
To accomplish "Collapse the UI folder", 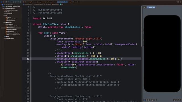I will (4, 15).
